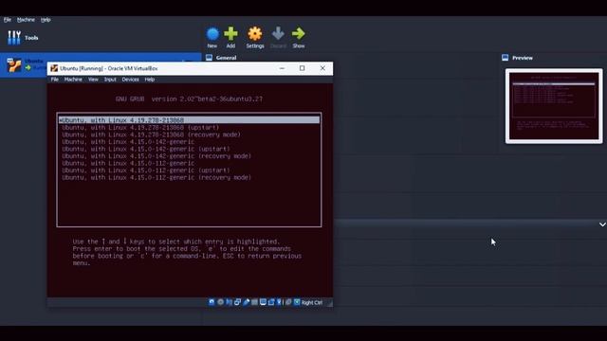Viewport: 607px width, 341px height.
Task: Minimize the Ubuntu VM window
Action: click(282, 68)
